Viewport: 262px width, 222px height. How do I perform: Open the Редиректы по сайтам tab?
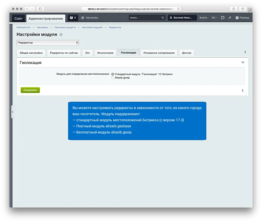point(64,53)
